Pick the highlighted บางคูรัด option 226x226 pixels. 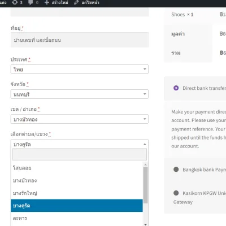pyautogui.click(x=77, y=206)
